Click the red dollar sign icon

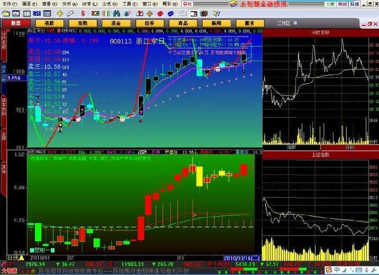[83, 14]
